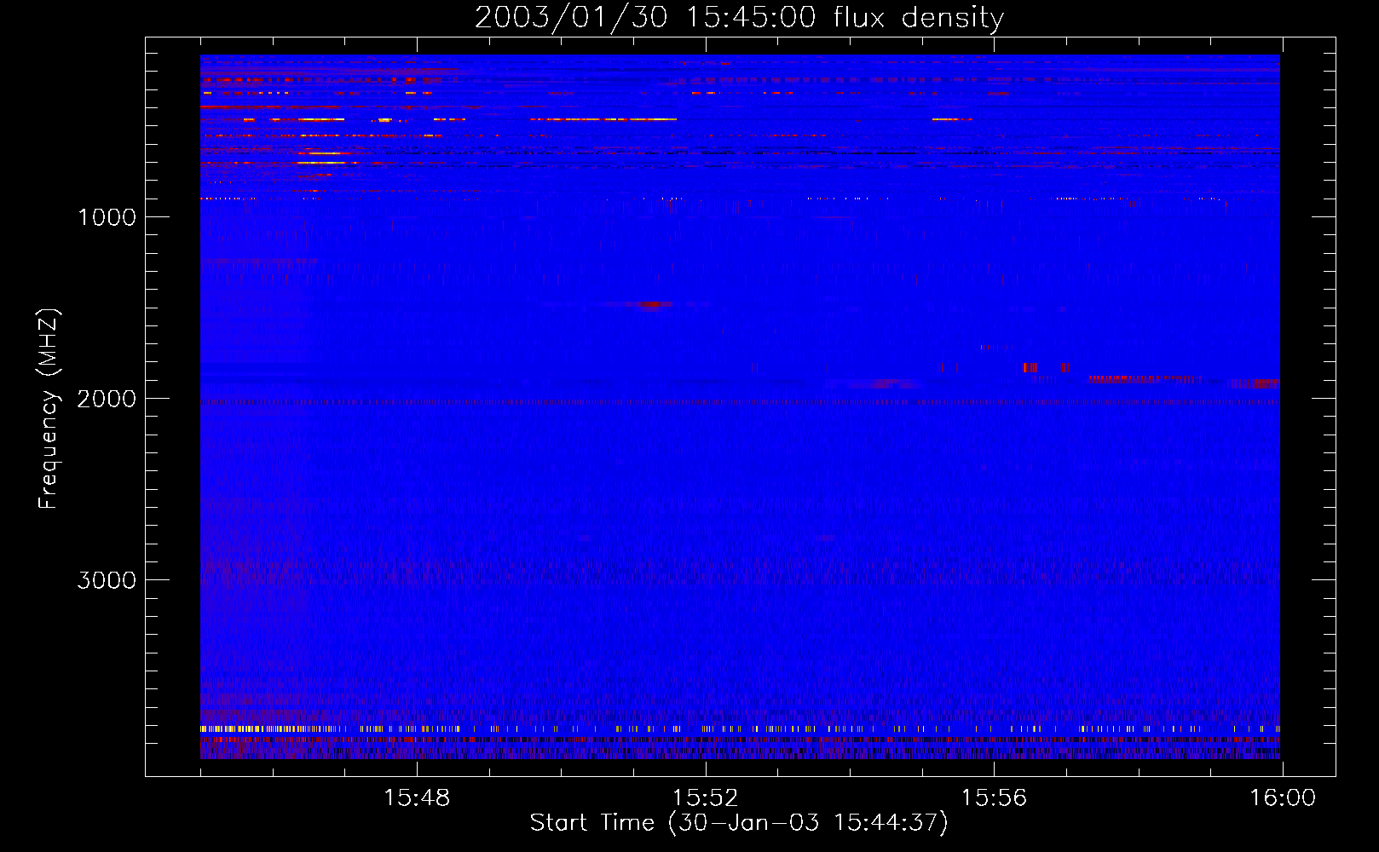Click the "16:00" time tick label

click(x=1283, y=798)
